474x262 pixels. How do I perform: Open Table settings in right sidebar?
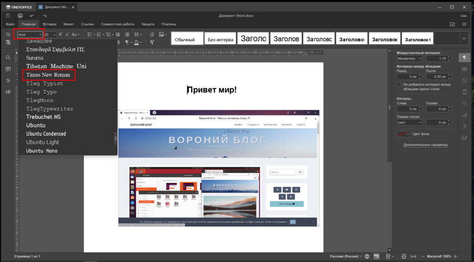coord(464,69)
